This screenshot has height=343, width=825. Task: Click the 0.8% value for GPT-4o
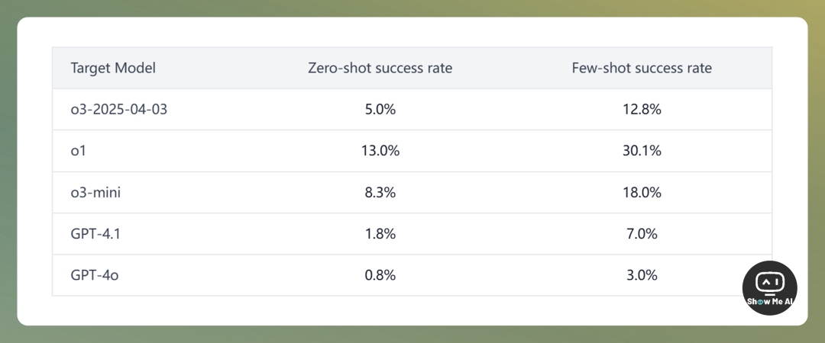click(x=380, y=275)
